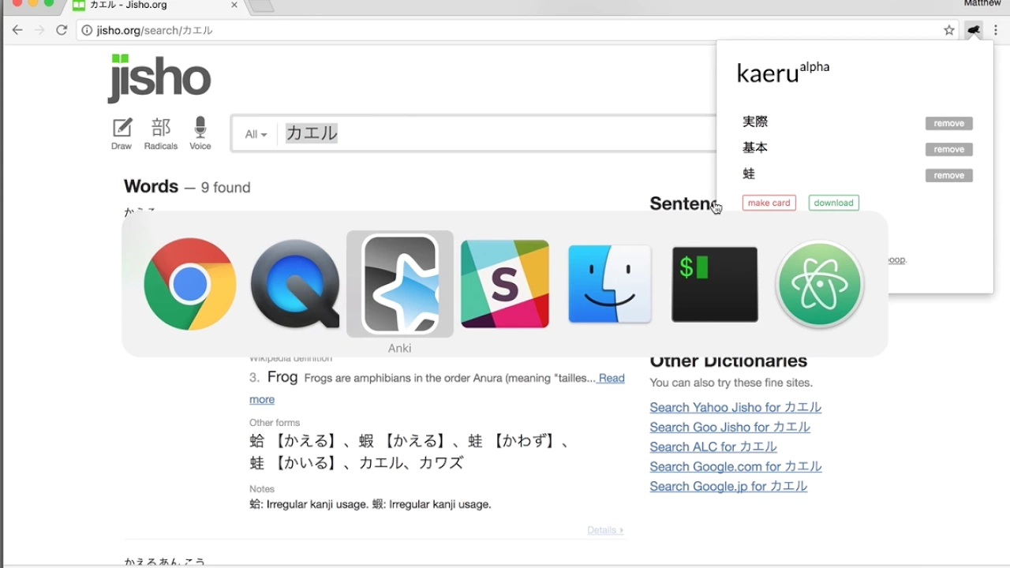Select Chrome in the app switcher
The width and height of the screenshot is (1010, 568).
189,284
